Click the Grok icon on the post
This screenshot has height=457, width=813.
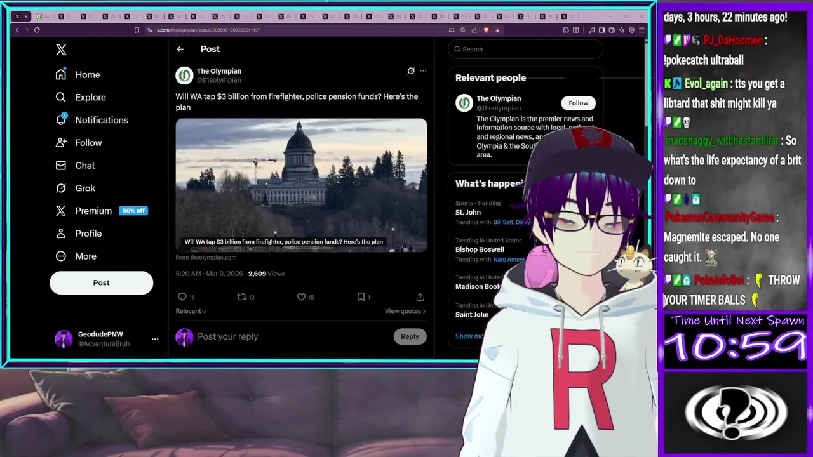tap(411, 71)
